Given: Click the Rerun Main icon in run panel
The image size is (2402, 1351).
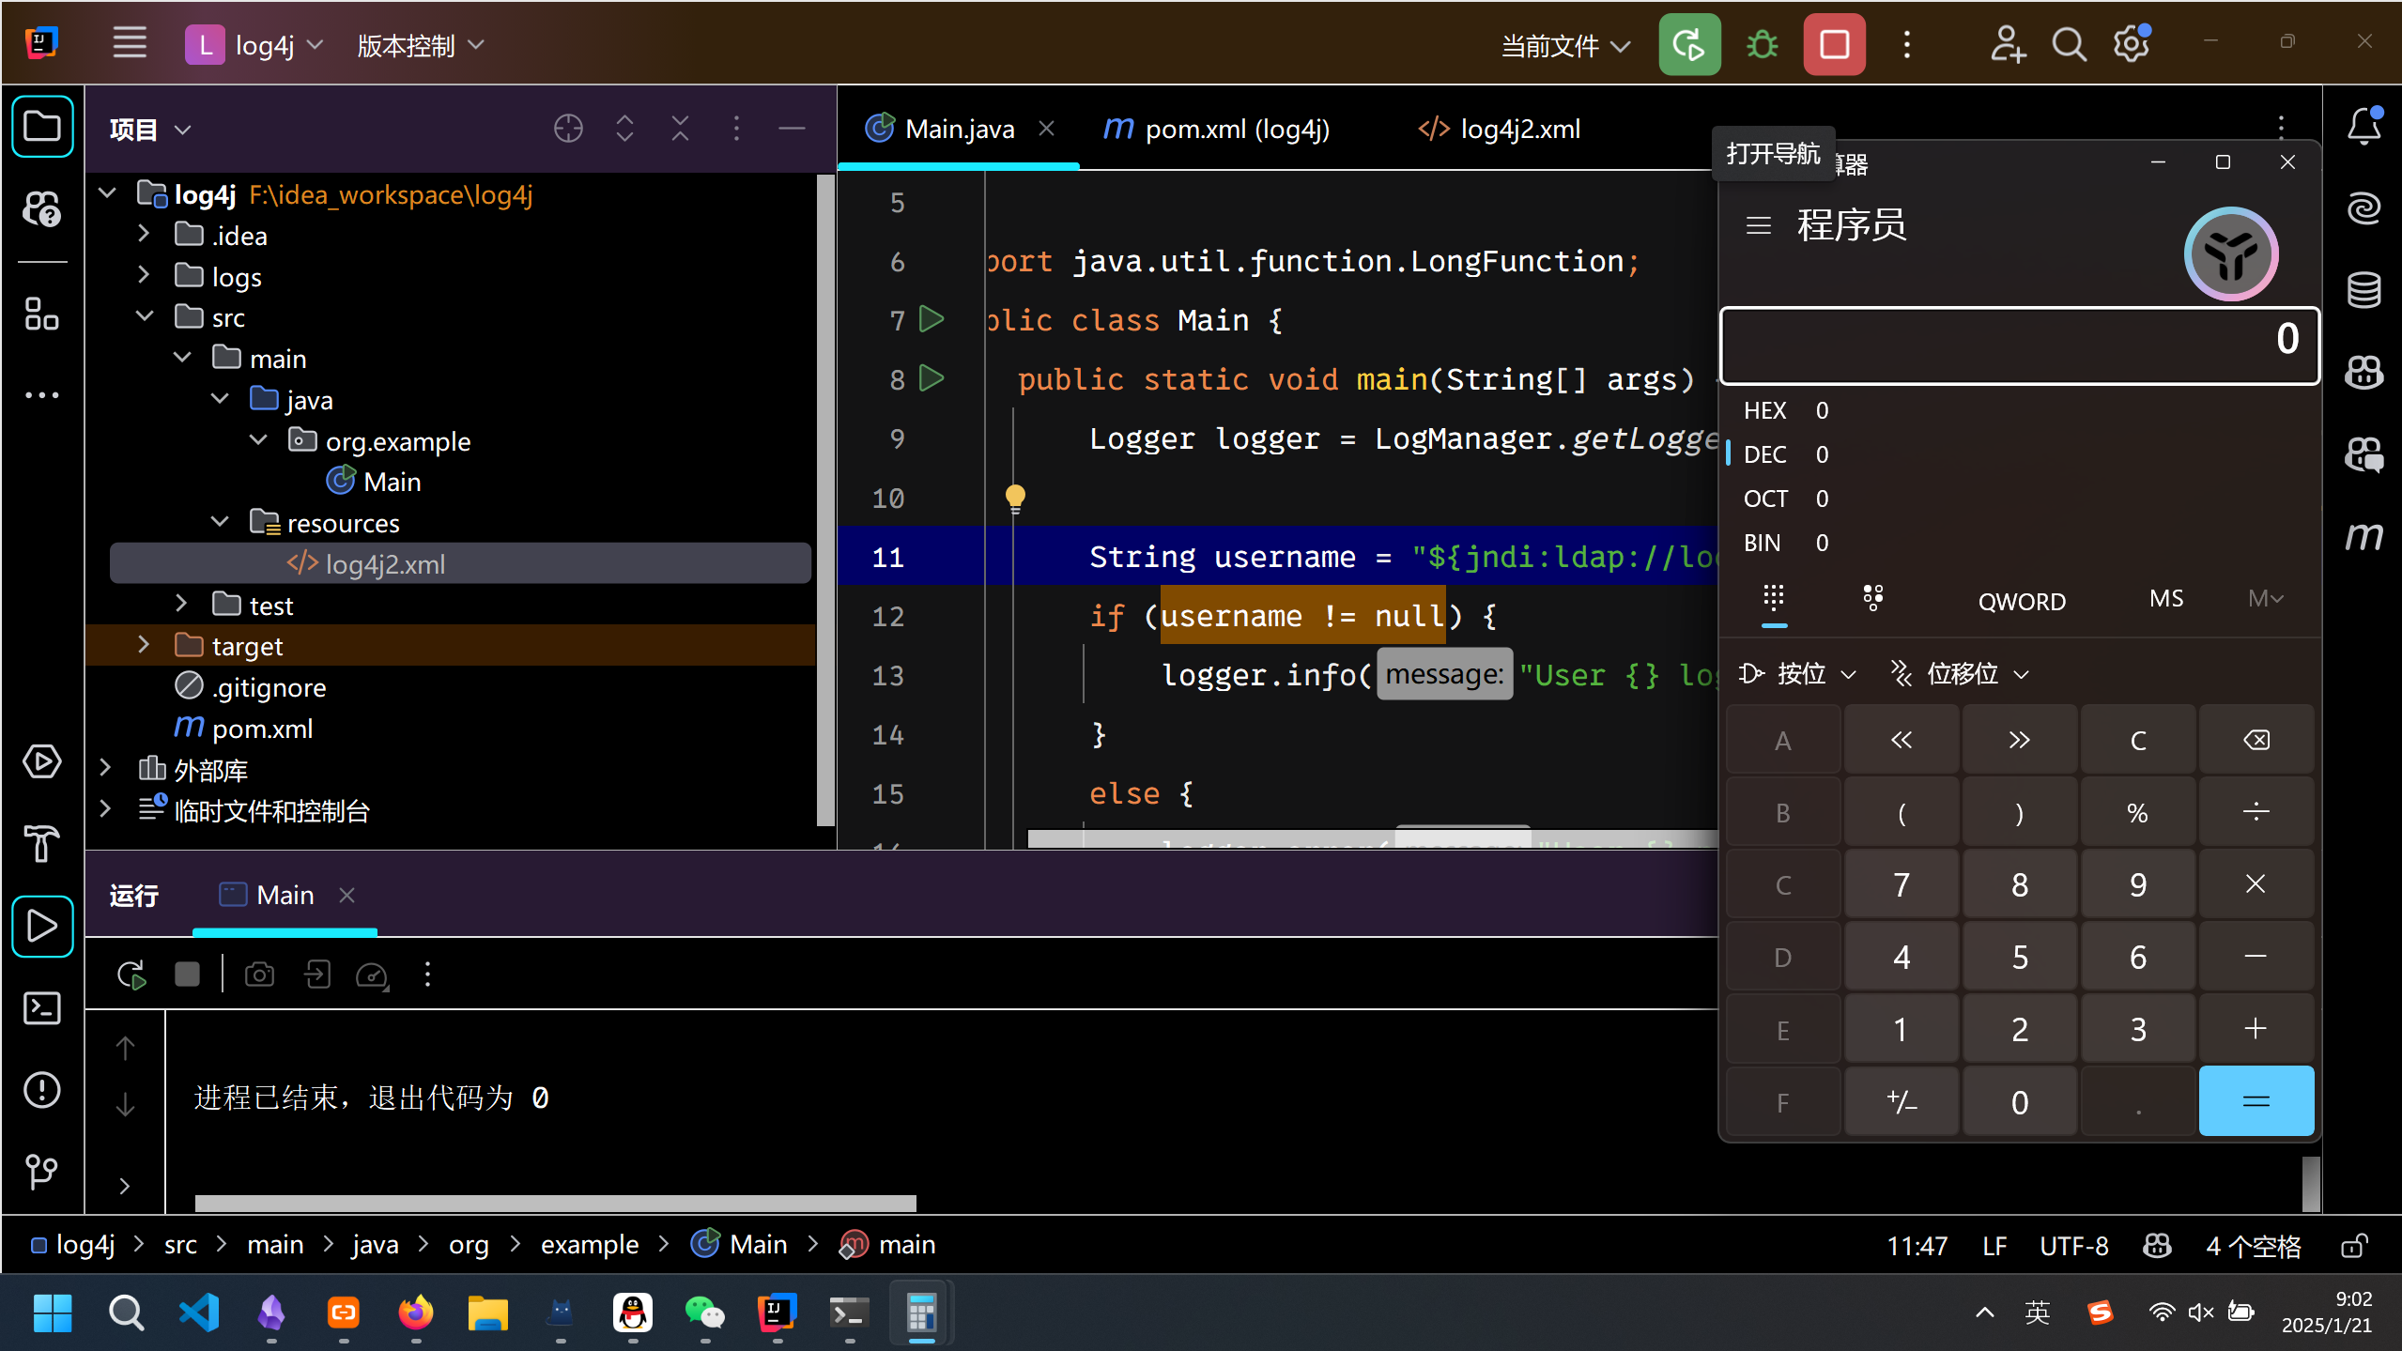Looking at the screenshot, I should point(131,975).
